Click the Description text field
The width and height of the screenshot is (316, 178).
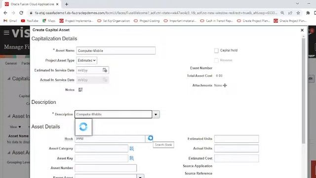(113, 114)
